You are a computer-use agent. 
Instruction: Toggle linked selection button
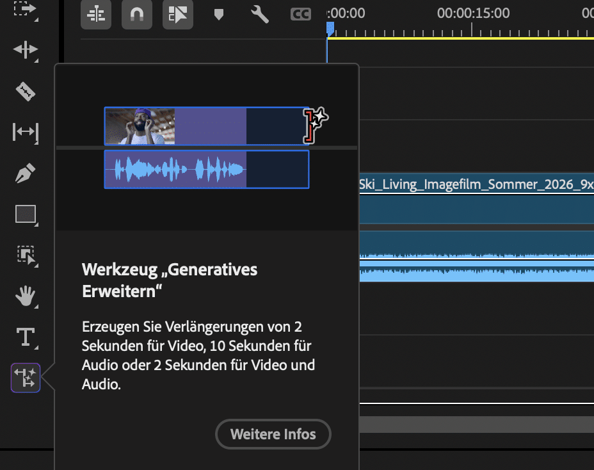click(178, 15)
